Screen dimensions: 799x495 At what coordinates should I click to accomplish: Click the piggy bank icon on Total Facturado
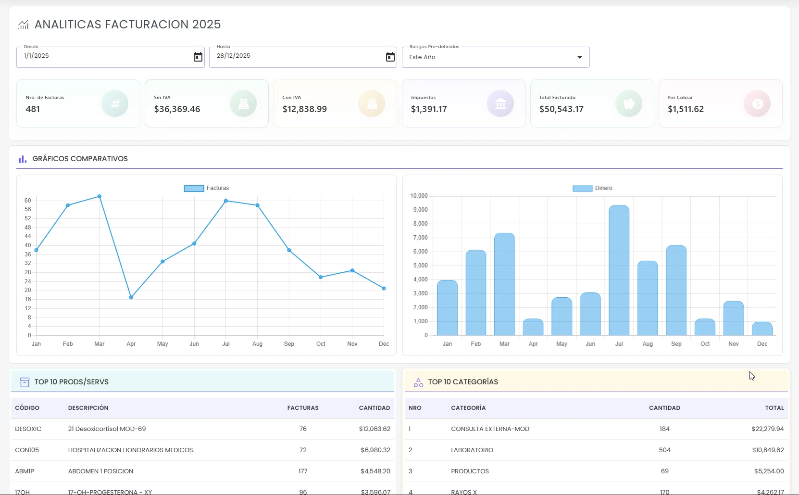click(x=629, y=103)
